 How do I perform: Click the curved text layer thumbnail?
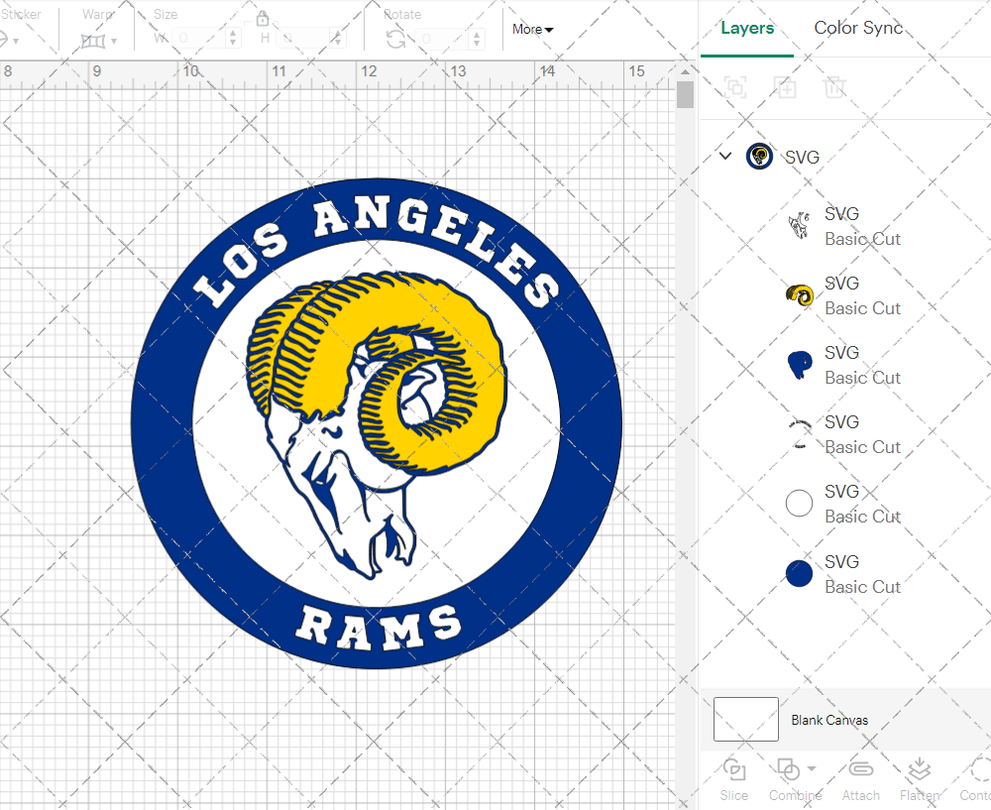800,434
